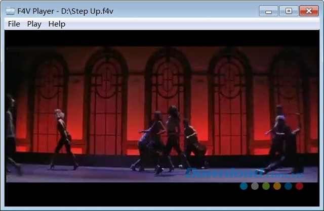Close the F4V Player window
Screen dimensions: 324x211
pyautogui.click(x=309, y=11)
